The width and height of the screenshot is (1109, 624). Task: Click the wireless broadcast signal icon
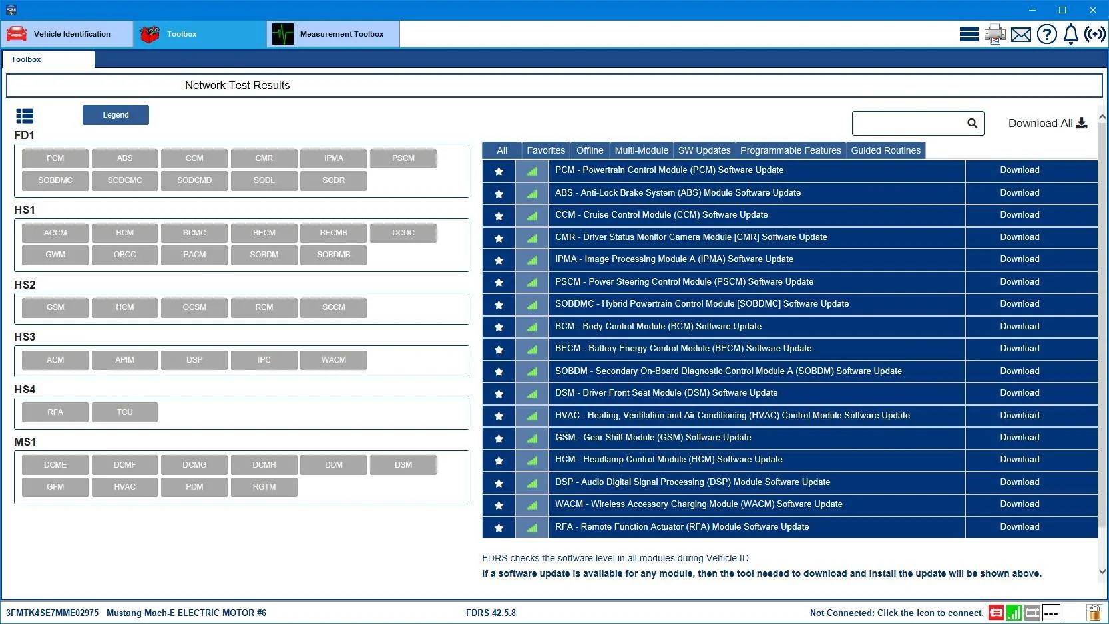(x=1095, y=34)
